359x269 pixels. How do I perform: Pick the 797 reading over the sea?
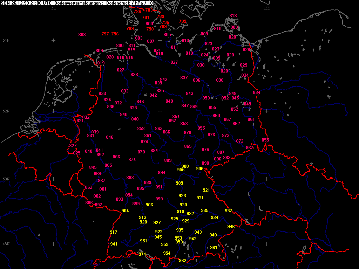coord(105,34)
